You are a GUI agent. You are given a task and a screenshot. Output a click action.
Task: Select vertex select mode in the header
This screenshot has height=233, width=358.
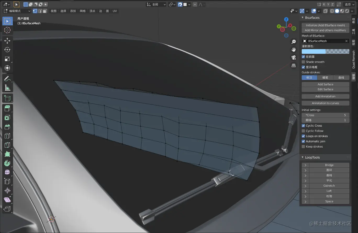pos(35,11)
